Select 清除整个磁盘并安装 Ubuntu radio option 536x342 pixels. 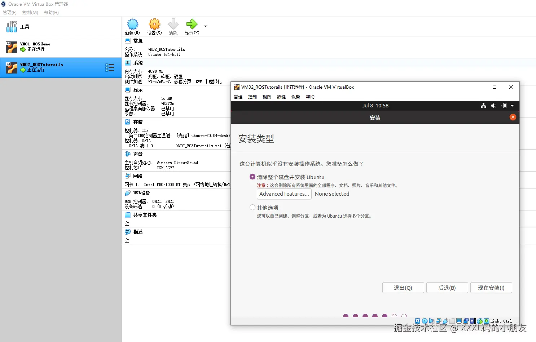click(252, 177)
